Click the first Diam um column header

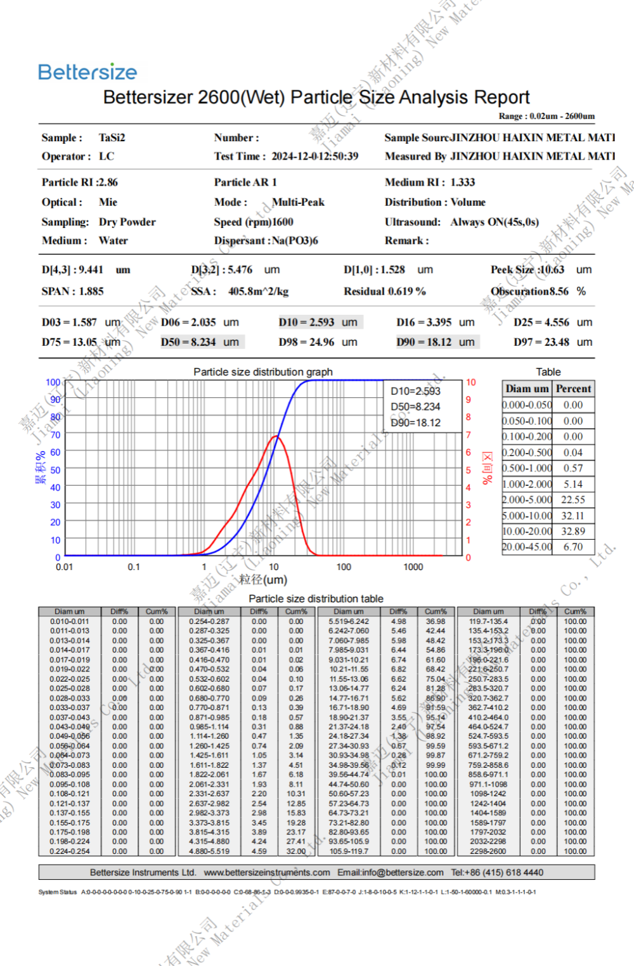(x=70, y=611)
